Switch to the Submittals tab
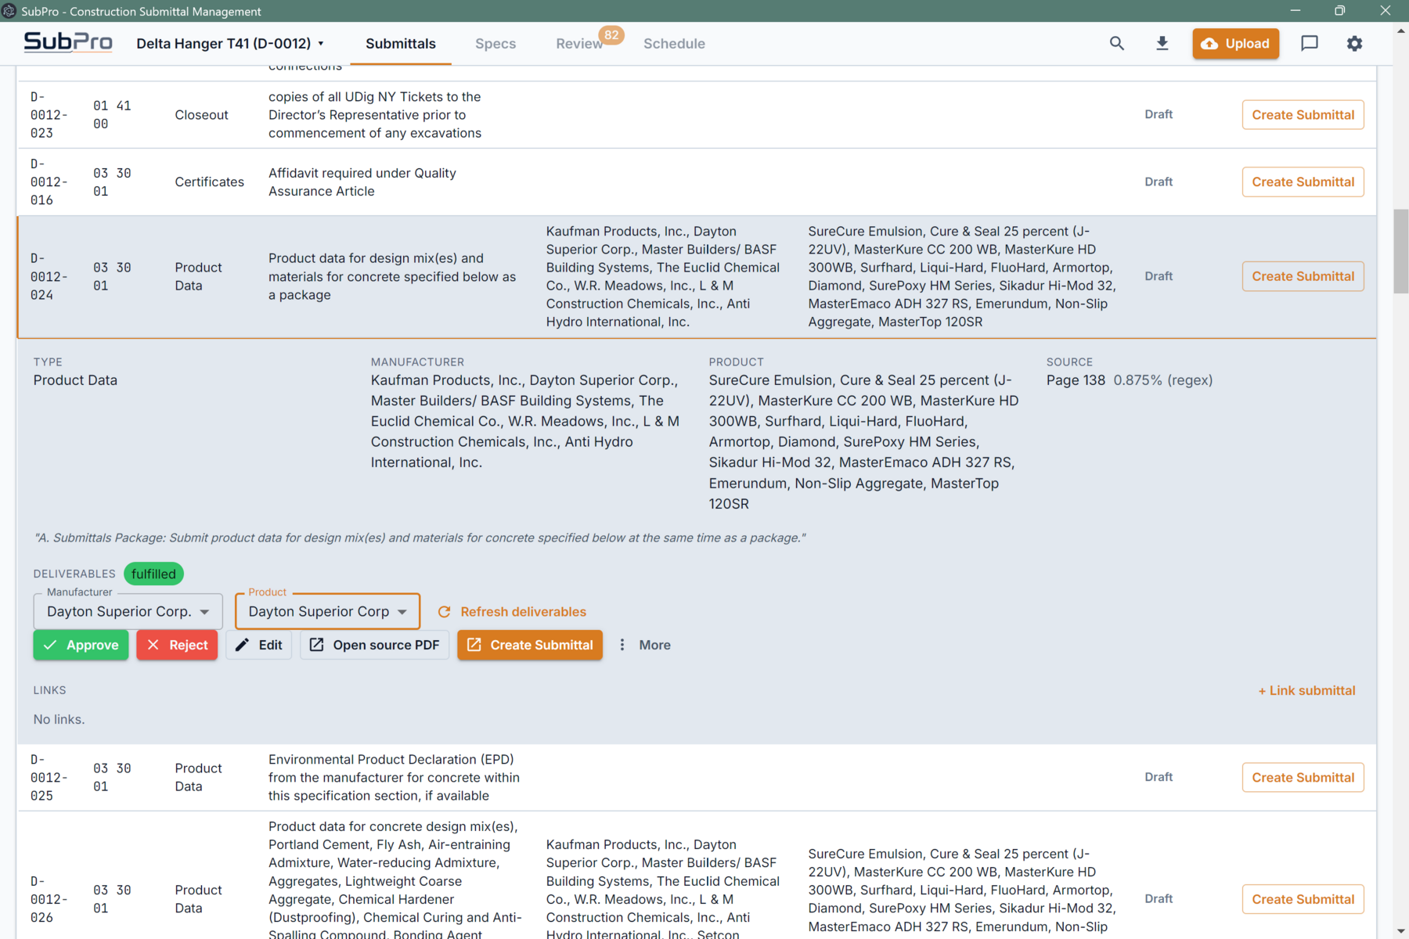Screen dimensions: 1409x939 point(401,44)
